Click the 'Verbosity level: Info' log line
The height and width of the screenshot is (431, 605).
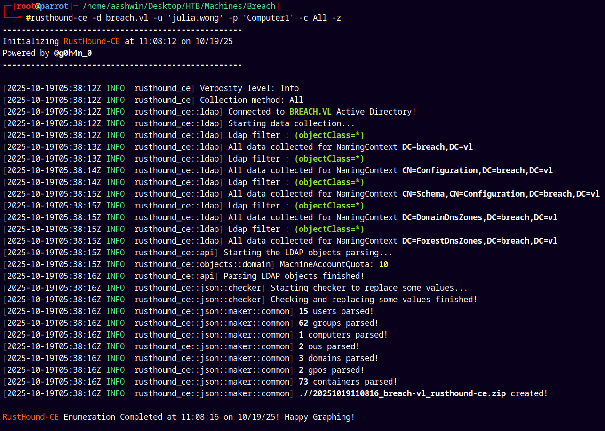249,88
